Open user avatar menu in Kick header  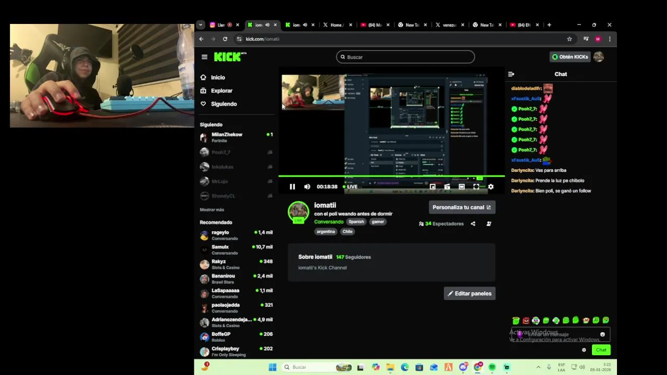click(x=598, y=57)
